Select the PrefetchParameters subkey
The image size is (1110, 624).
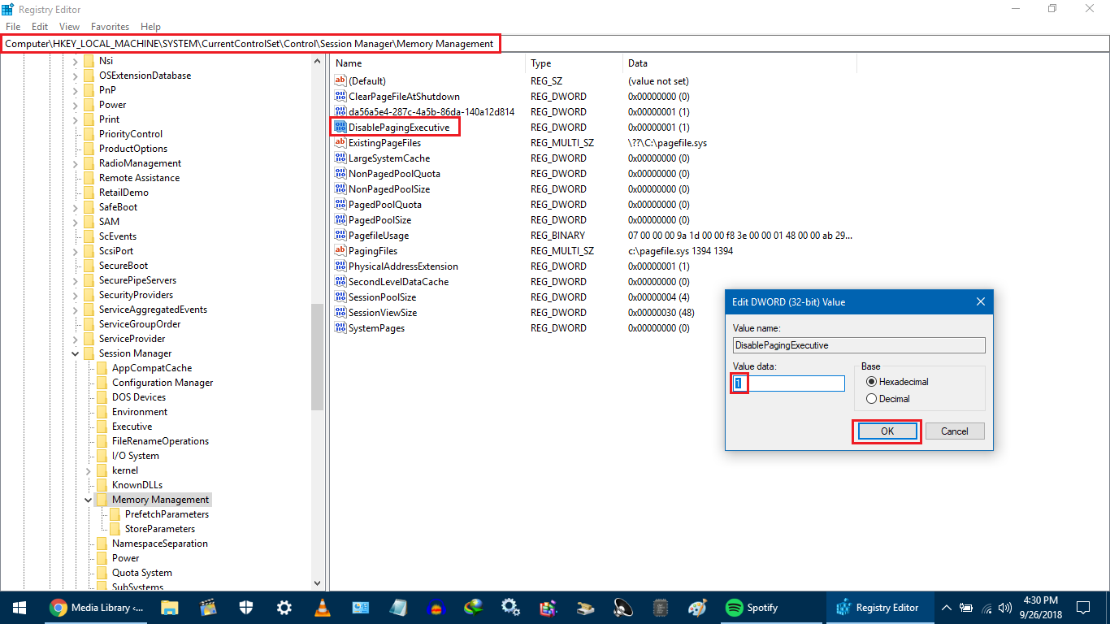coord(167,514)
